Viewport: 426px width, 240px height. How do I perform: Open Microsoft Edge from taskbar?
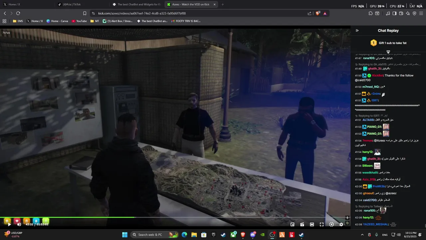click(184, 235)
